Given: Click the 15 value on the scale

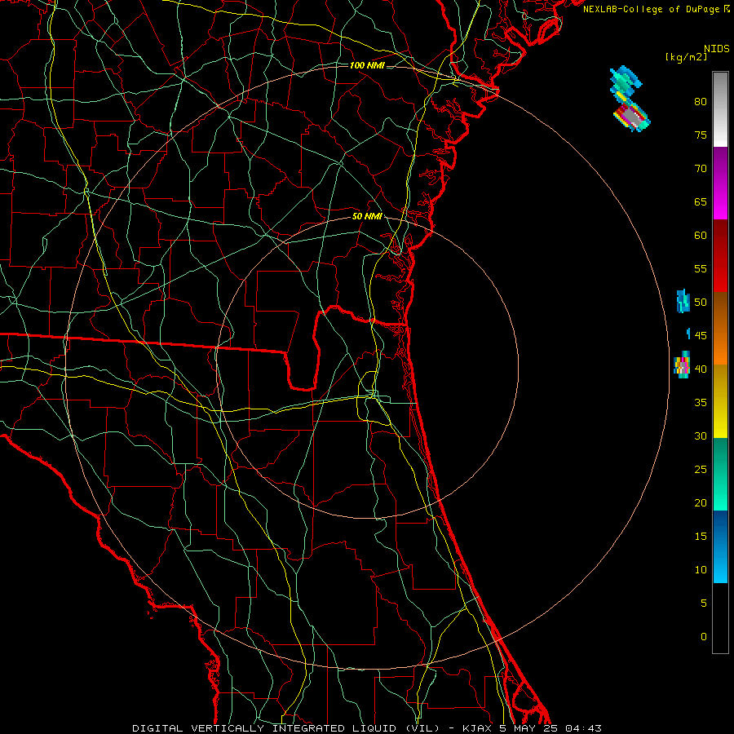Looking at the screenshot, I should pyautogui.click(x=701, y=537).
